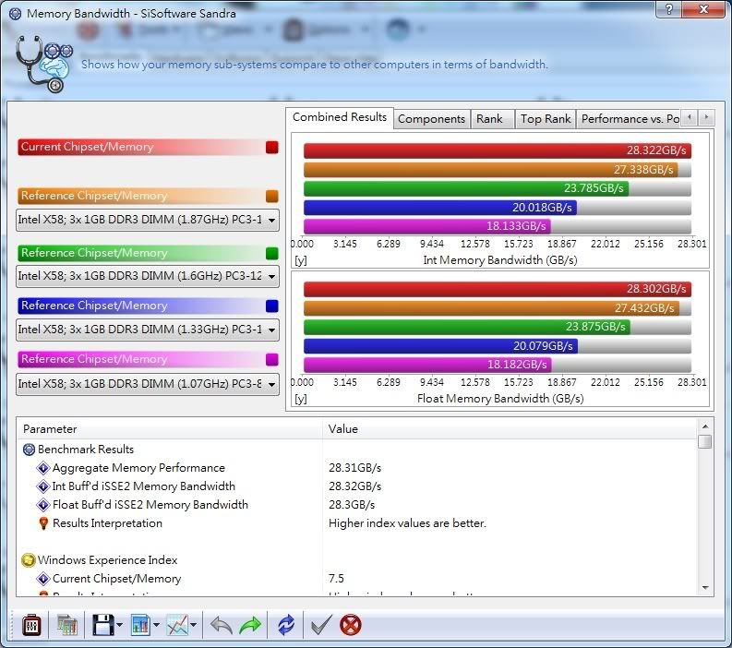Click the grey back arrow icon
This screenshot has width=732, height=648.
[x=222, y=625]
